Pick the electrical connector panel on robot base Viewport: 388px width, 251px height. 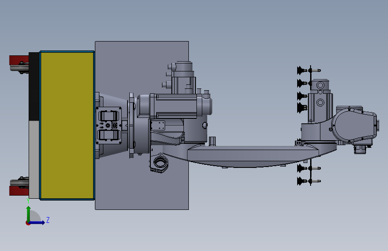109,125
